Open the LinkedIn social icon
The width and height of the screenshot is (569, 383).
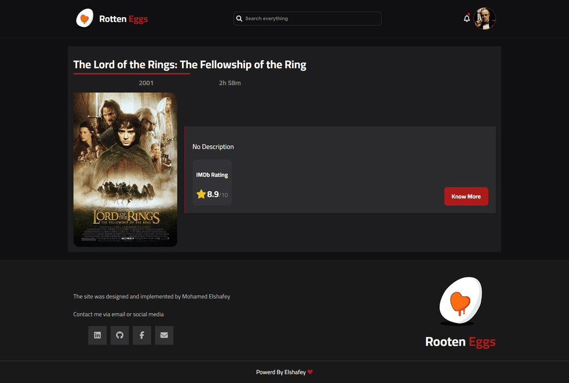pos(97,335)
